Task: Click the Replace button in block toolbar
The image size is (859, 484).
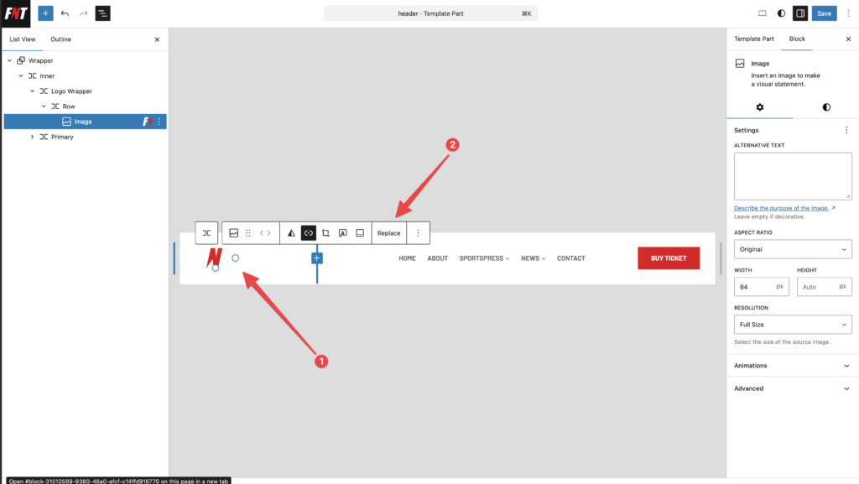Action: [x=388, y=233]
